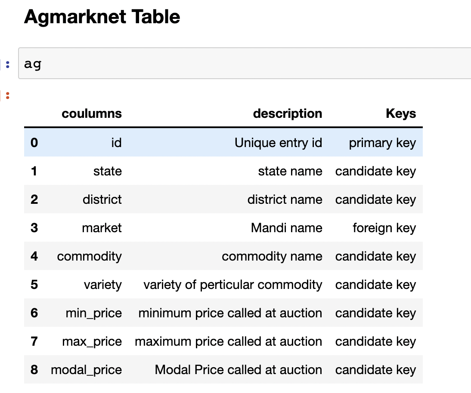Click the district name description cell
This screenshot has height=393, width=471.
(x=285, y=199)
